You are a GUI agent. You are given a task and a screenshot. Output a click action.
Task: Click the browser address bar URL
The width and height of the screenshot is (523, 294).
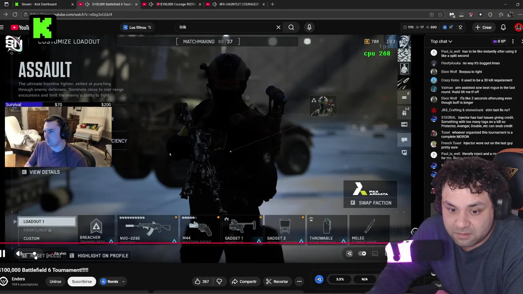pos(71,14)
